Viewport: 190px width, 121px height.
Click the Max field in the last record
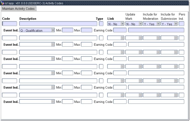coord(86,101)
